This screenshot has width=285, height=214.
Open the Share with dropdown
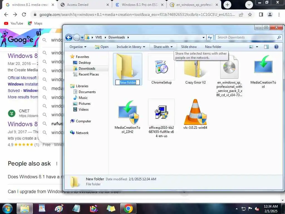[x=163, y=47]
